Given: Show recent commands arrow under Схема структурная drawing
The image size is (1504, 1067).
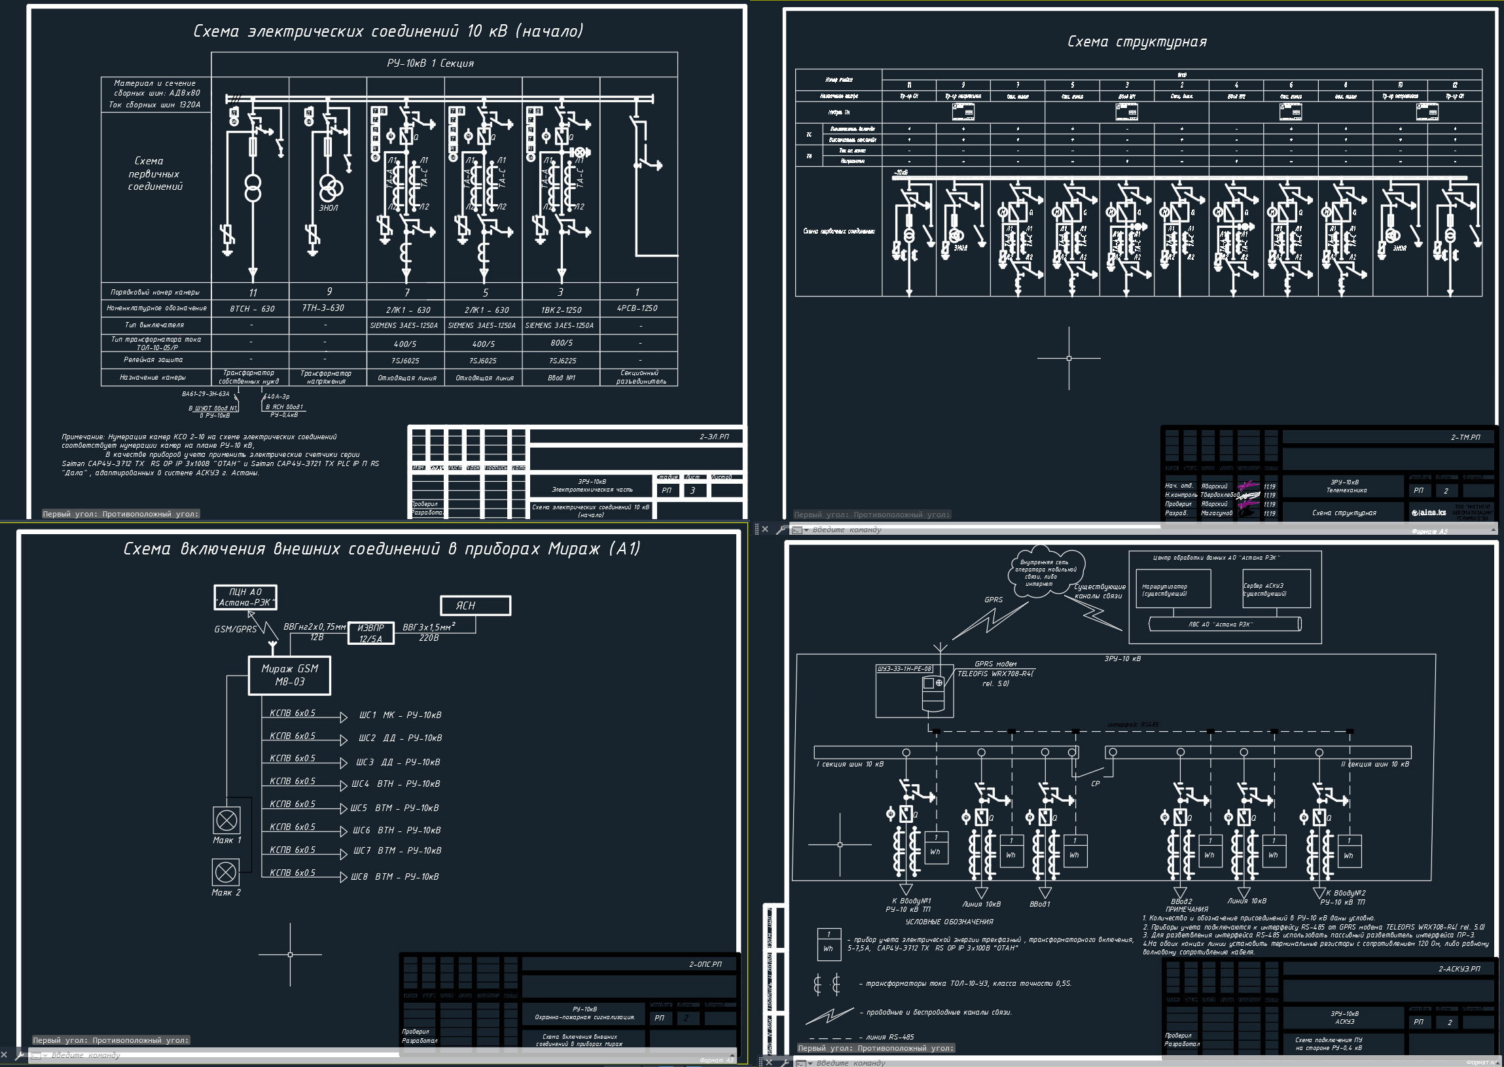Looking at the screenshot, I should 805,530.
